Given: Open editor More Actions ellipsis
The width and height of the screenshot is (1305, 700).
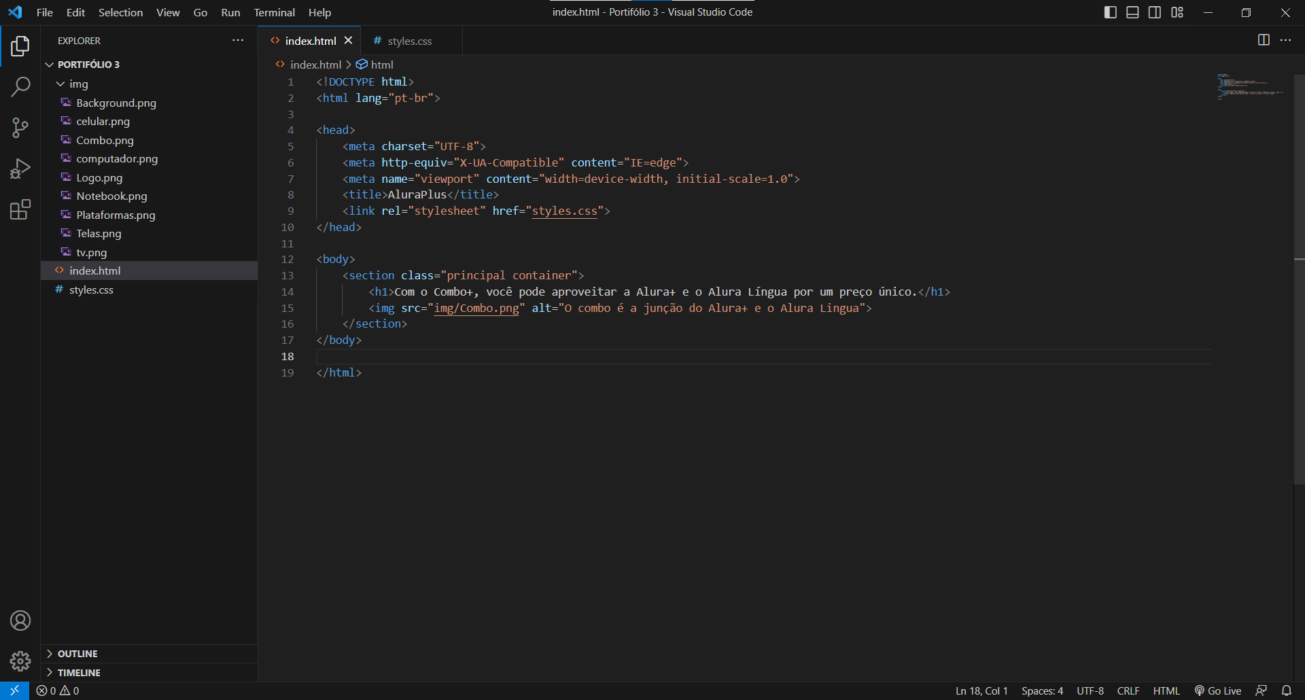Looking at the screenshot, I should tap(1285, 40).
